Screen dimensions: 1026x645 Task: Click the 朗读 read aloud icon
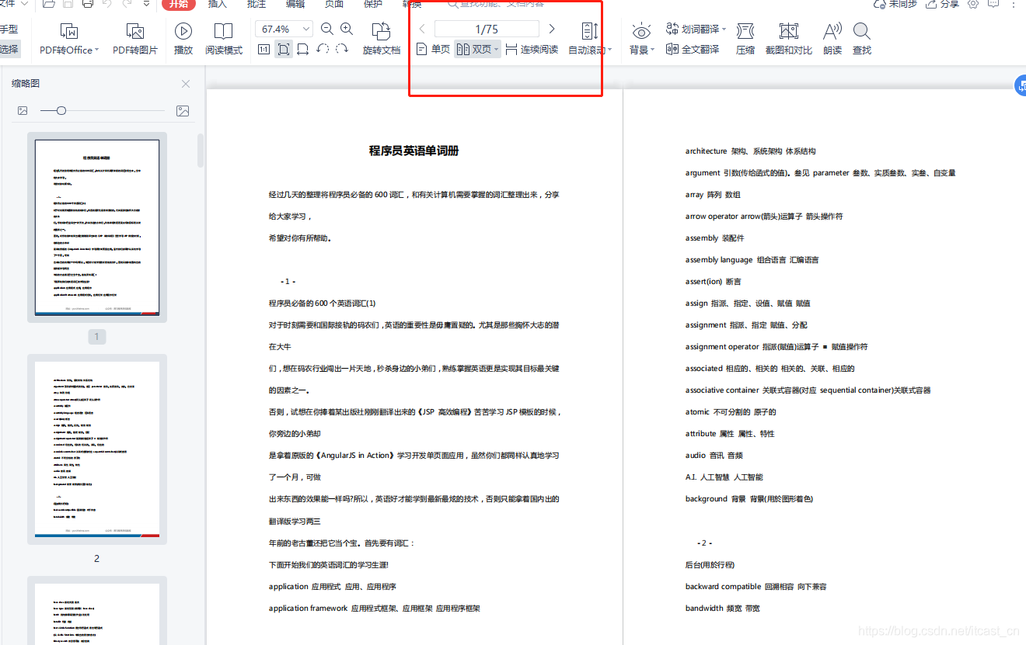[x=832, y=31]
